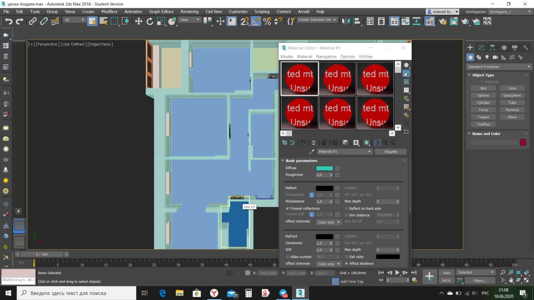Toggle Affect shadows checkbox
This screenshot has width=534, height=300.
click(346, 263)
